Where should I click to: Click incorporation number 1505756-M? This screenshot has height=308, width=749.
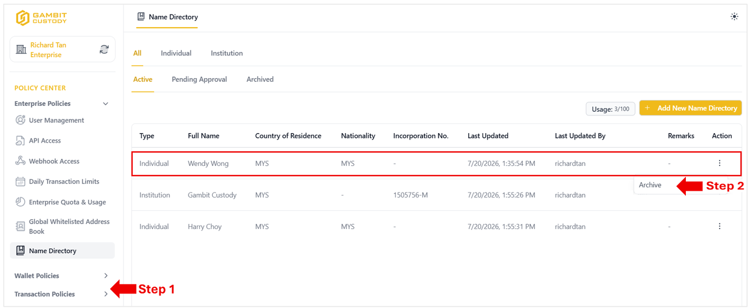coord(410,195)
